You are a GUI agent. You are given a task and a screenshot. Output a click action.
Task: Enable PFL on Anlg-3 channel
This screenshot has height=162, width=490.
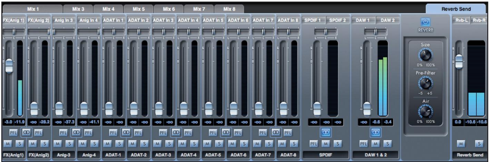pos(63,132)
